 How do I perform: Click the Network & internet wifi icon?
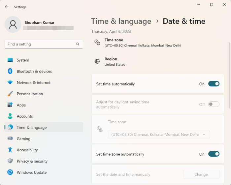point(10,82)
